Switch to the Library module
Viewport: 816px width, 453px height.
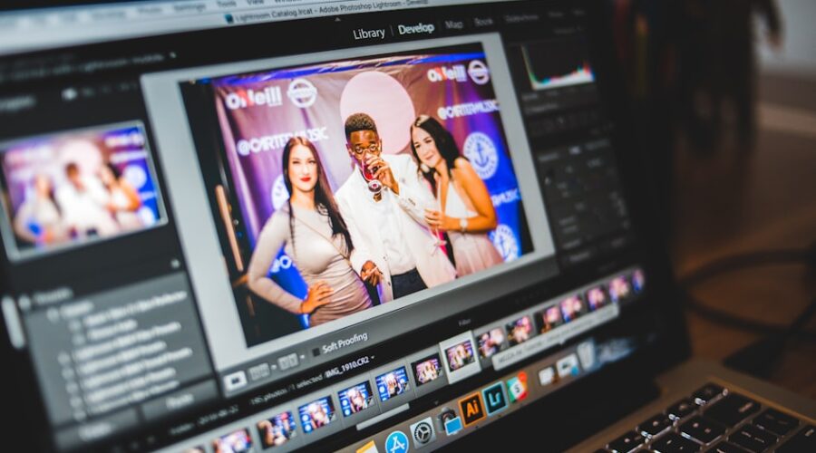click(x=368, y=34)
